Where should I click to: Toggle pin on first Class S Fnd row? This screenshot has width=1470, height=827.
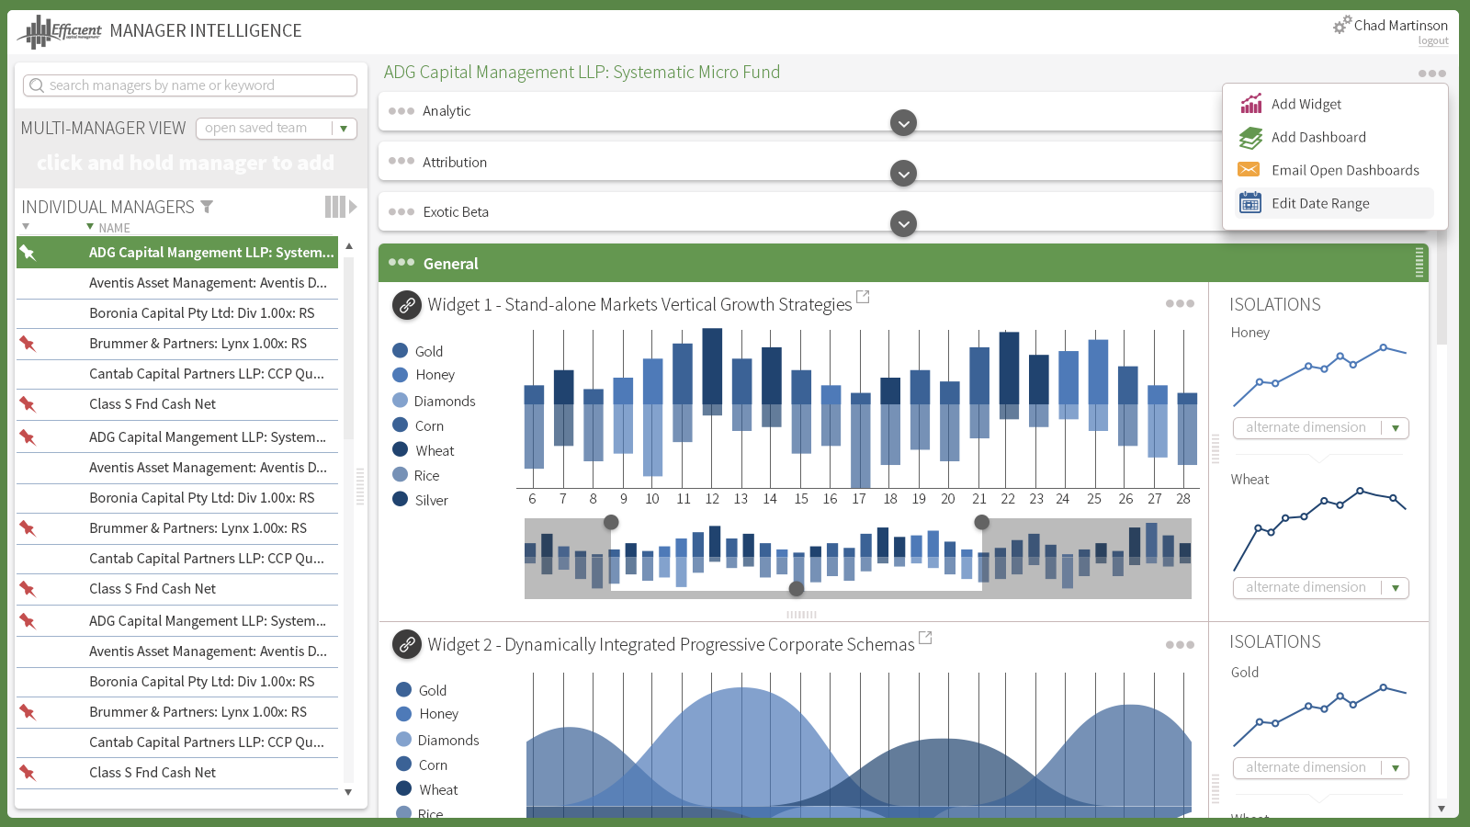tap(28, 404)
